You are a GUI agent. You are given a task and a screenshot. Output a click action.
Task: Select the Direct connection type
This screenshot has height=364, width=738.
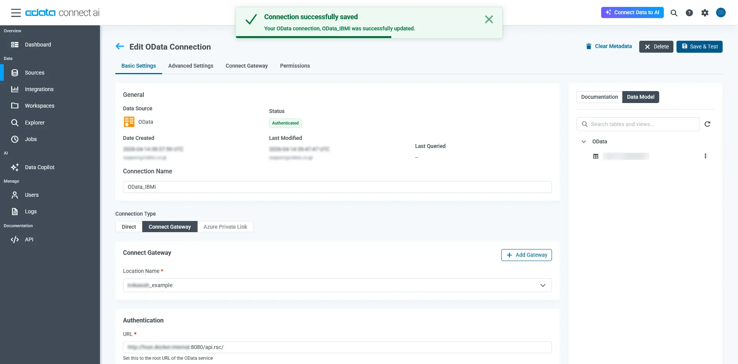(129, 227)
